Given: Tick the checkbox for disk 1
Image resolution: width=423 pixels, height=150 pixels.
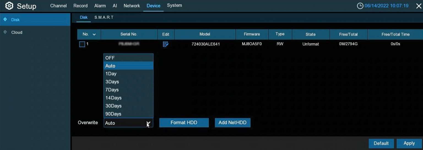Looking at the screenshot, I should [82, 44].
